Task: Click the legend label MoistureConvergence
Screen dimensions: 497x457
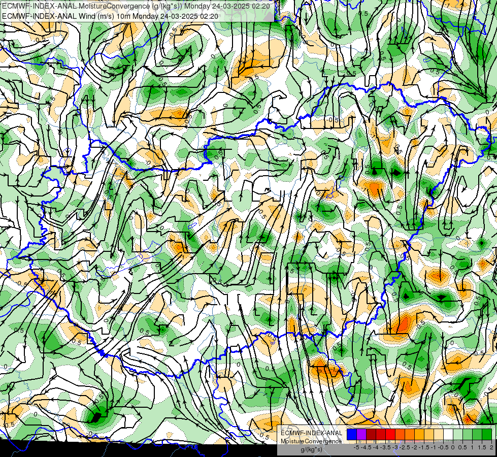Action: [x=311, y=441]
